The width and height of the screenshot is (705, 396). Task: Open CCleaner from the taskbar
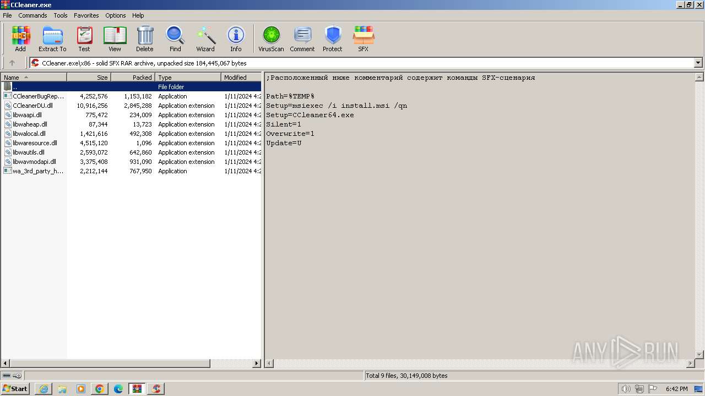tap(156, 389)
